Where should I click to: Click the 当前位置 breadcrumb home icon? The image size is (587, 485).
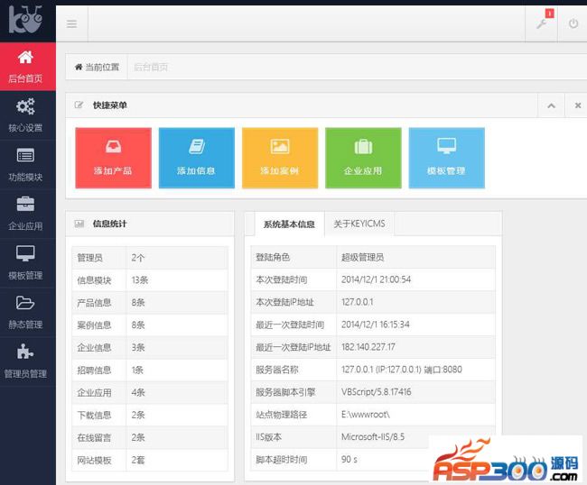click(x=79, y=68)
